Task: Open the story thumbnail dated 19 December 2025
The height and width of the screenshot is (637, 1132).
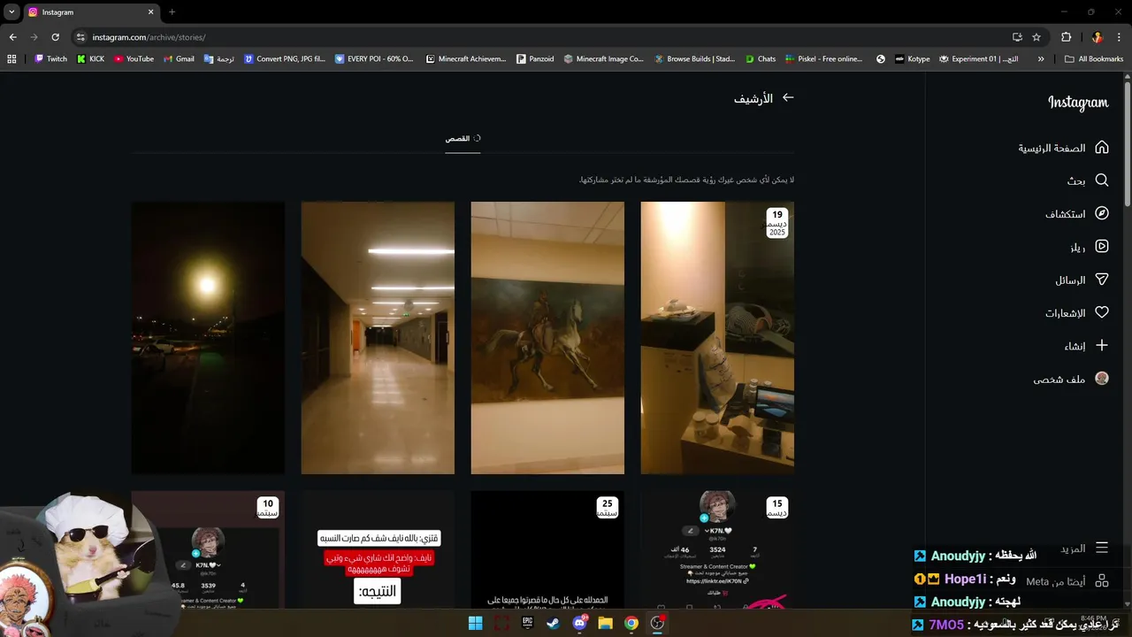Action: [x=717, y=338]
